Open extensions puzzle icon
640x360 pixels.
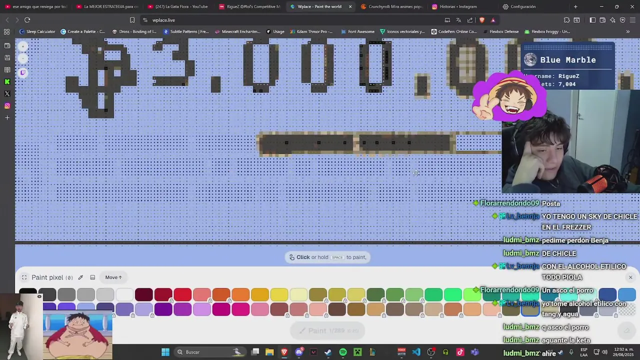(566, 20)
